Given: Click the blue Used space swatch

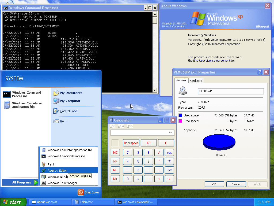Looking at the screenshot, I should click(180, 115).
